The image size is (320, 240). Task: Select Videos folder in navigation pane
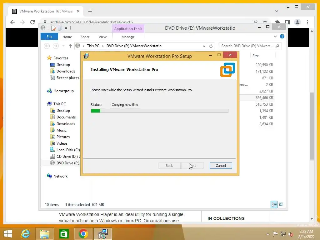tap(62, 143)
